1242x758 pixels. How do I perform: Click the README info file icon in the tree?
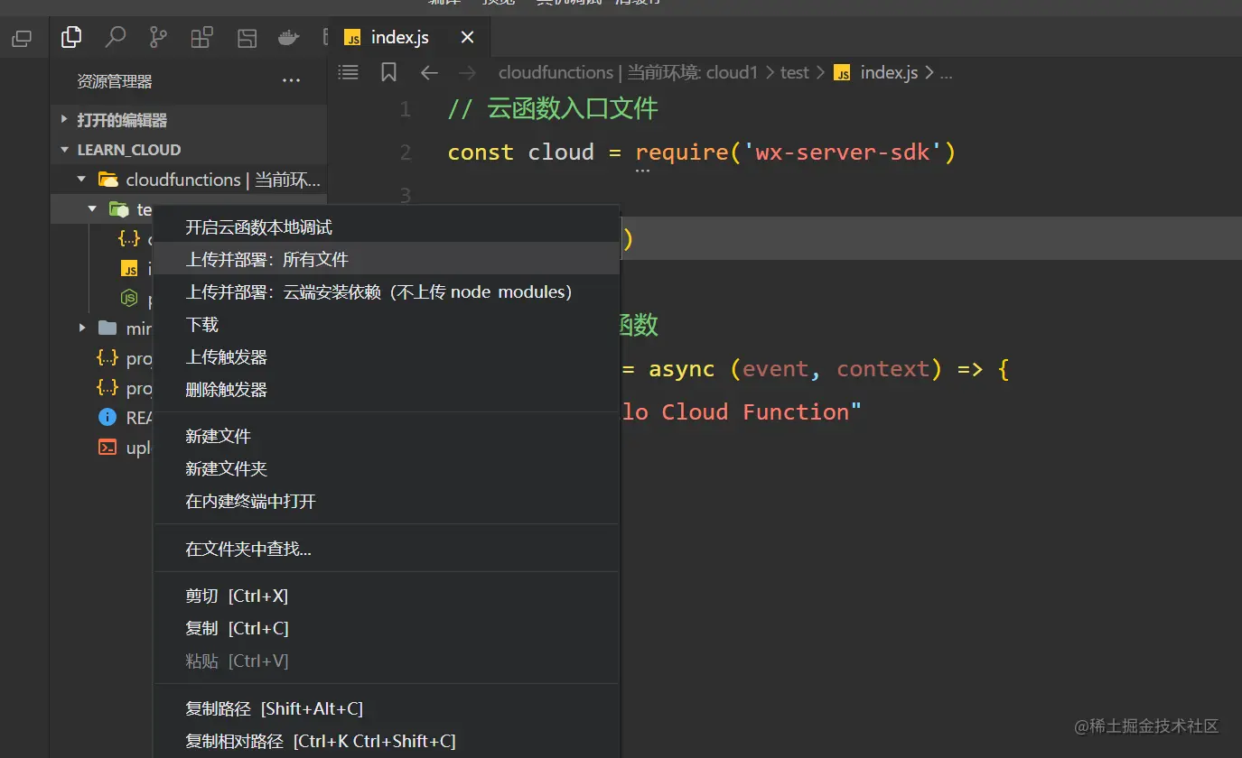pyautogui.click(x=107, y=418)
